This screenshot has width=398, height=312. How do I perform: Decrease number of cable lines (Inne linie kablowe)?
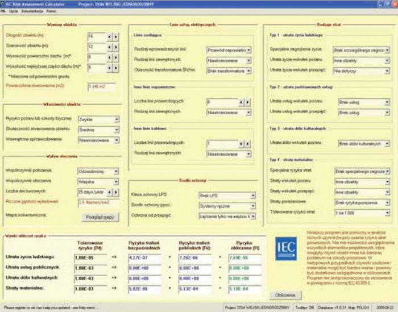[x=241, y=144]
